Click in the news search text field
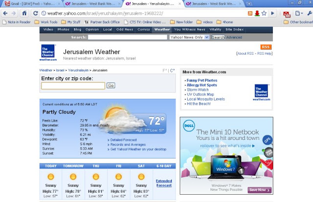Screen dimensions: 313x202 (x=128, y=37)
